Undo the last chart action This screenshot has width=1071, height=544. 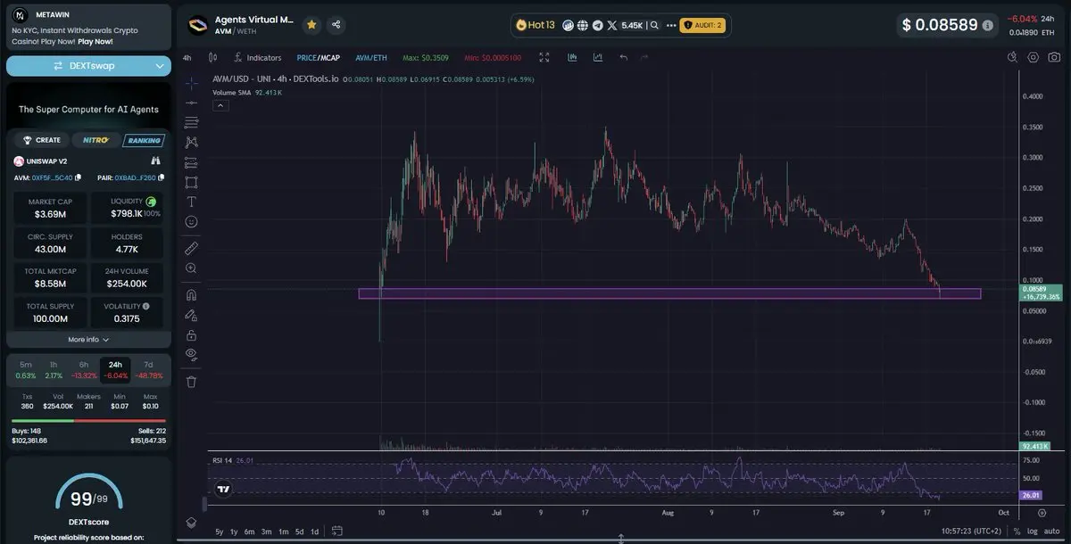tap(623, 57)
